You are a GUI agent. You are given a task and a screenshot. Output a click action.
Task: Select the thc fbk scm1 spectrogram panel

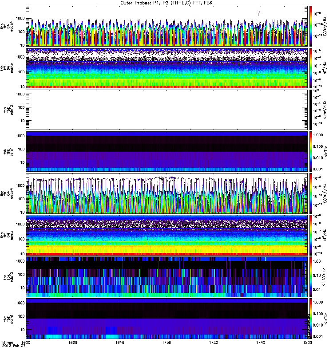coord(167,319)
